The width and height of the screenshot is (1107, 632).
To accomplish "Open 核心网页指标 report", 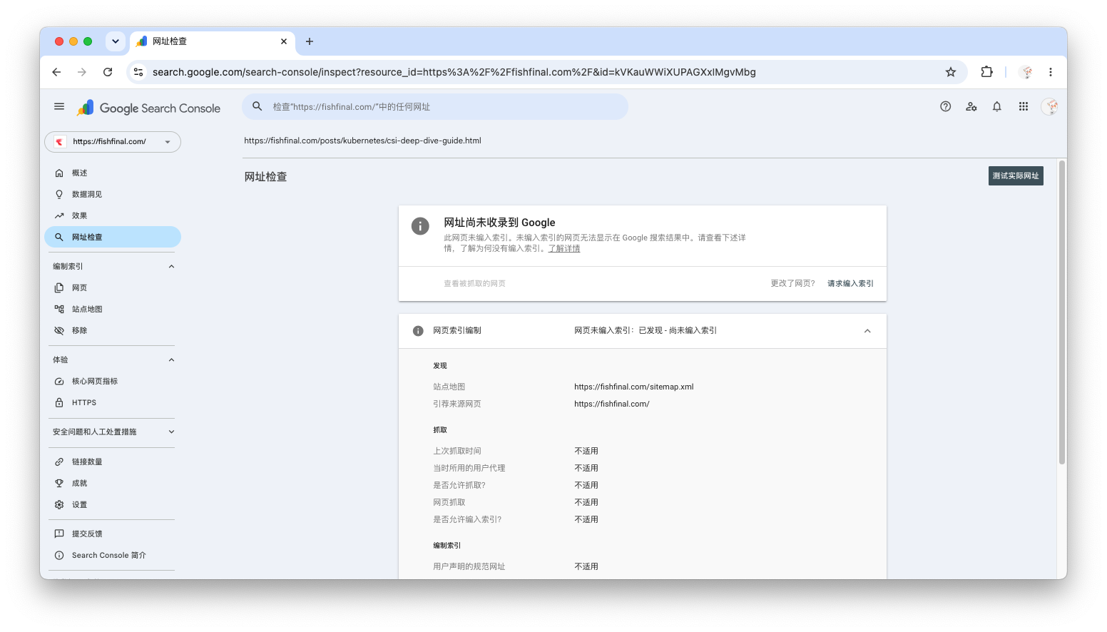I will point(113,382).
